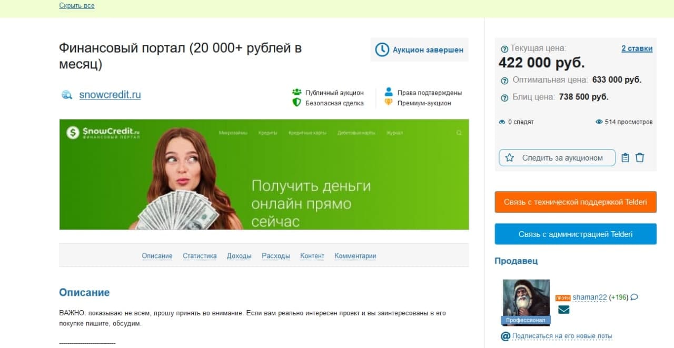Open the seller's envelope message icon

[x=563, y=310]
